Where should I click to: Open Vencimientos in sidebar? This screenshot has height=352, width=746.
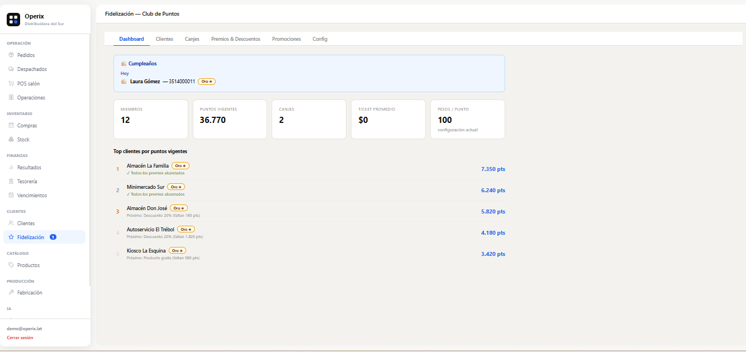(x=45, y=195)
